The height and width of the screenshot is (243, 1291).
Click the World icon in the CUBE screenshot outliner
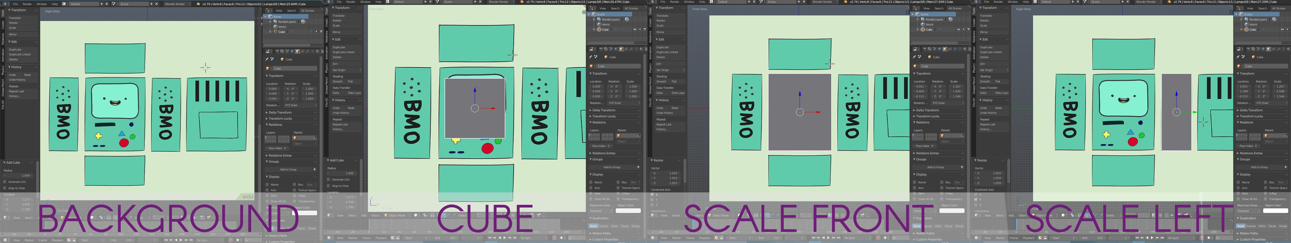point(599,24)
